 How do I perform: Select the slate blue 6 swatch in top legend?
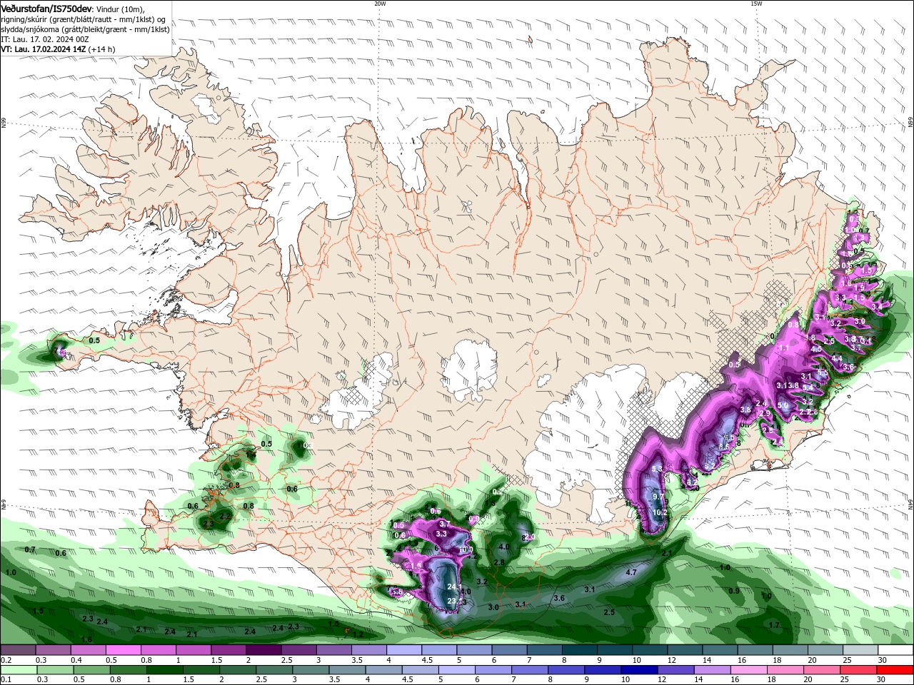[510, 650]
